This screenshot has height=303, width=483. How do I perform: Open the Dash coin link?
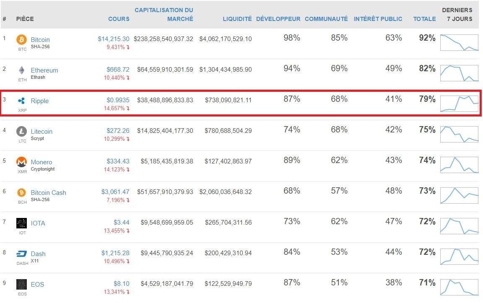pos(38,254)
